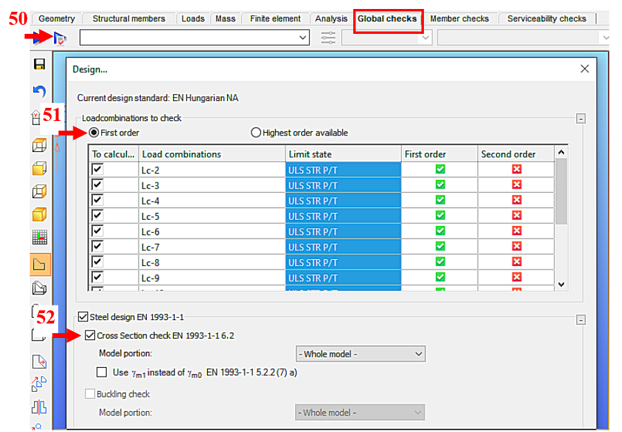The width and height of the screenshot is (622, 432).
Task: Click the sliders settings icon in top toolbar
Action: coord(328,38)
